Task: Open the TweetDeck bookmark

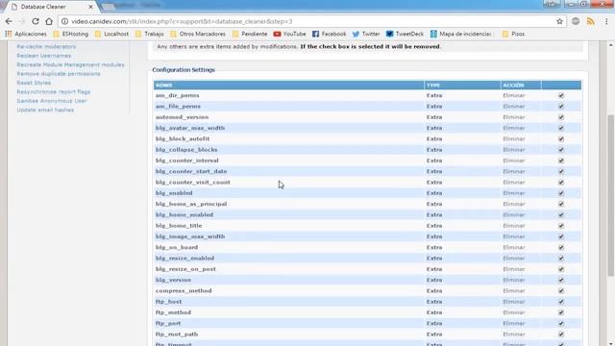Action: (x=405, y=35)
